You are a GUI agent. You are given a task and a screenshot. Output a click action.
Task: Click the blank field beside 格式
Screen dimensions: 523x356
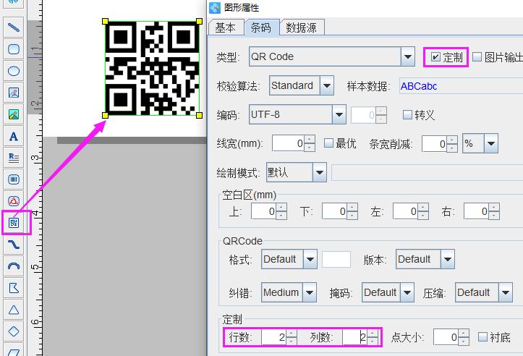(x=336, y=259)
